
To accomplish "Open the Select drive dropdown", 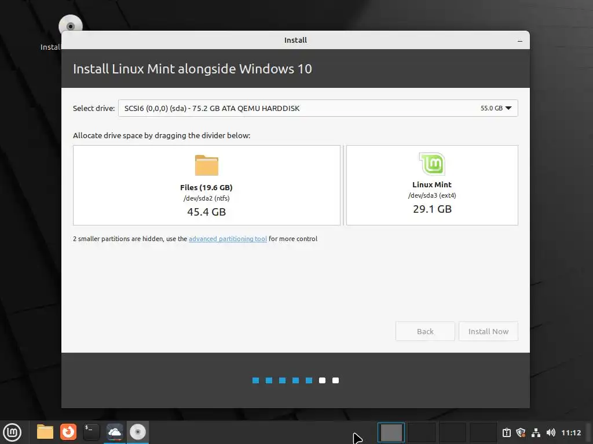I will [x=318, y=108].
